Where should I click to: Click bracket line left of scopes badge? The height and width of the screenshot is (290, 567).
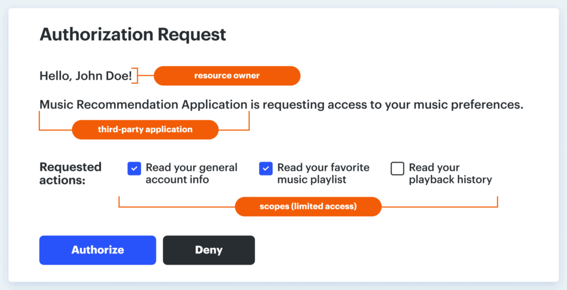point(177,207)
